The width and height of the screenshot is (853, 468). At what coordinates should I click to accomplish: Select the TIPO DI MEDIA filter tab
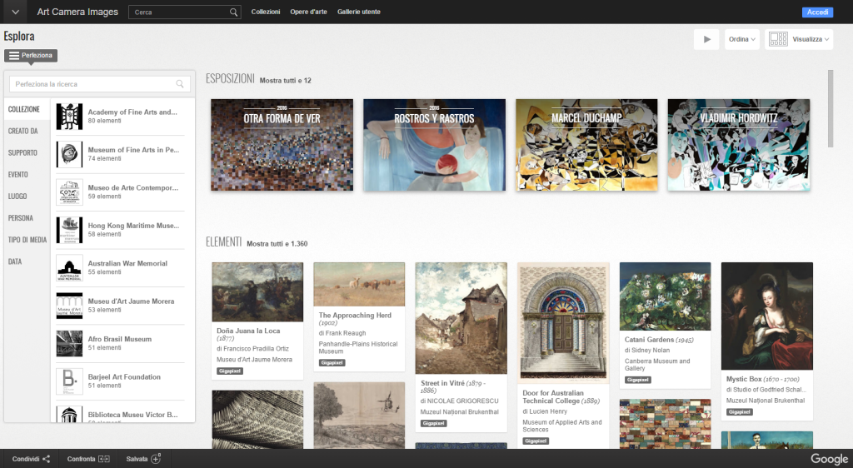coord(27,240)
